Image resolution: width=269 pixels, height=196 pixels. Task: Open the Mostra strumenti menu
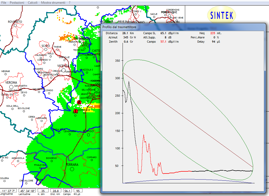click(53, 2)
